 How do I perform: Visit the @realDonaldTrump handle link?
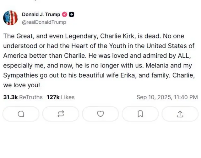tap(44, 22)
